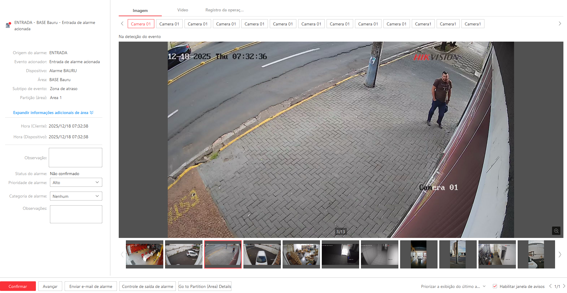Click previous thumbnails arrow in filmstrip
Viewport: 567px width, 293px height.
122,254
